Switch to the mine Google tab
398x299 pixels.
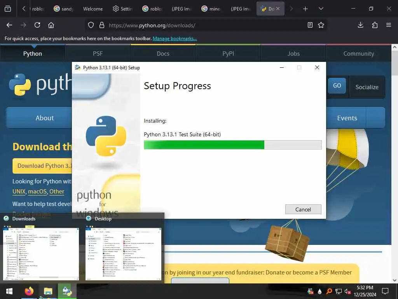click(x=211, y=9)
